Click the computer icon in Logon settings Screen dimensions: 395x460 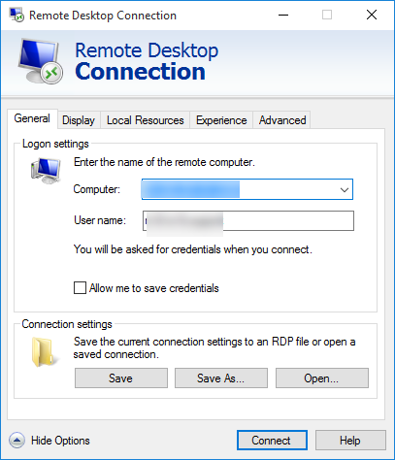pyautogui.click(x=46, y=171)
